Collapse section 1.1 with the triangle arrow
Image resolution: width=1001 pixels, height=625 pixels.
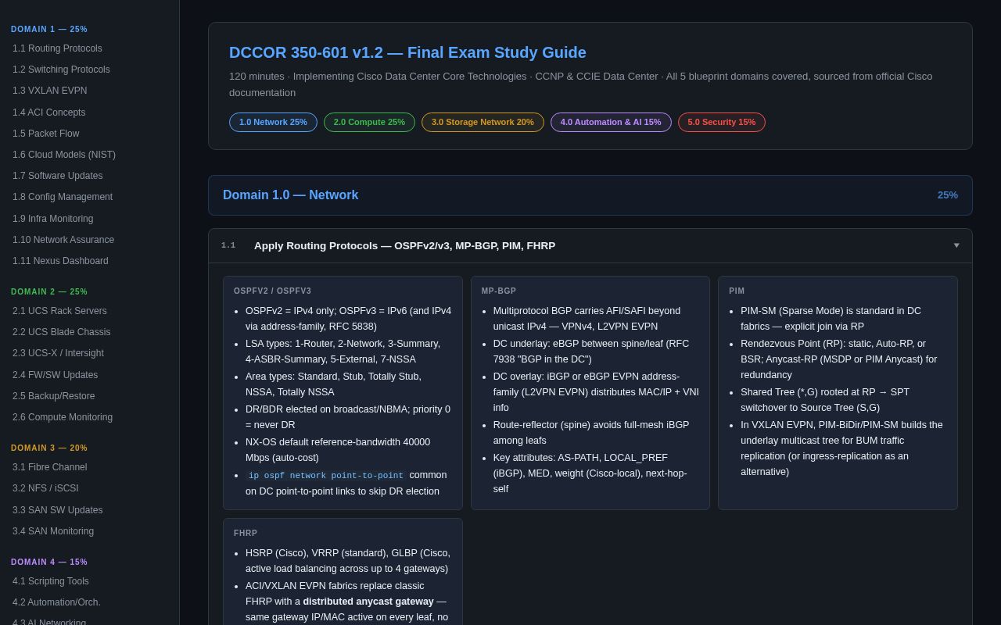click(x=956, y=245)
